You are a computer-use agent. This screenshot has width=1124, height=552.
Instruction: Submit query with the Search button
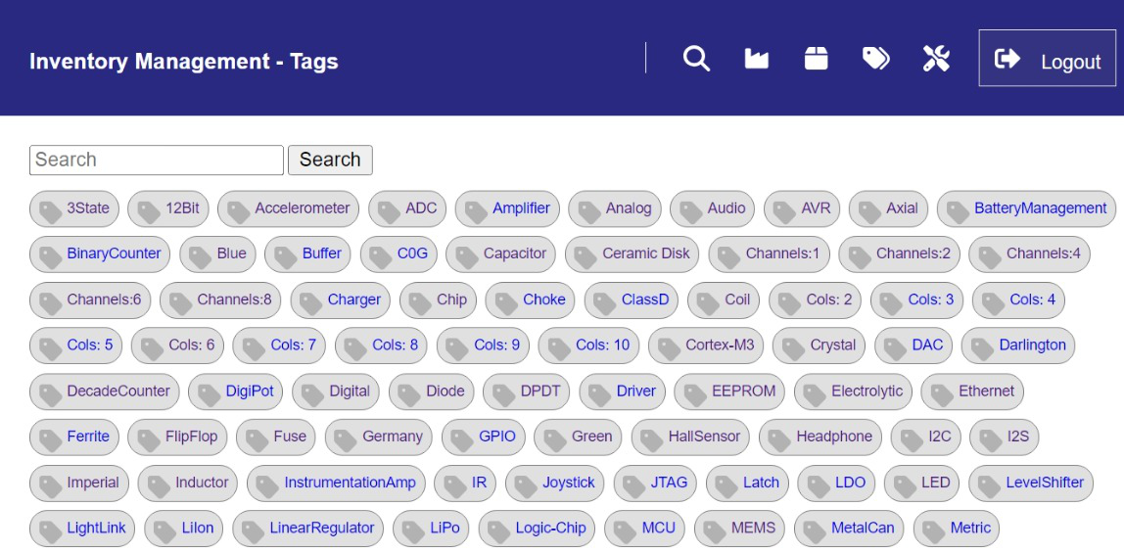coord(330,160)
